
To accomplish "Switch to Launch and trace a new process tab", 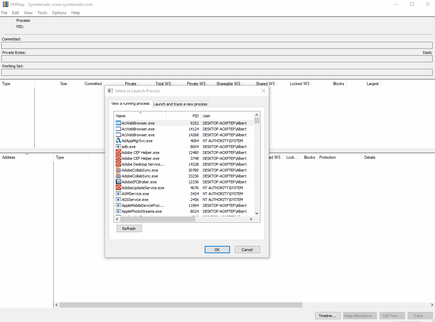I will pyautogui.click(x=180, y=104).
